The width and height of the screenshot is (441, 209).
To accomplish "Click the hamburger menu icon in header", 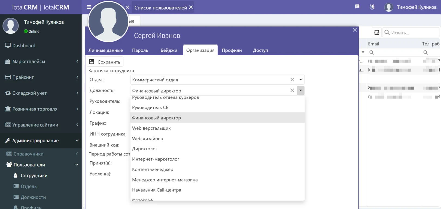I will (x=89, y=7).
